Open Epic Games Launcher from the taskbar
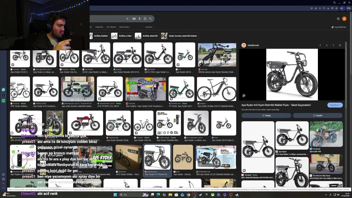The height and width of the screenshot is (198, 352). tap(207, 195)
